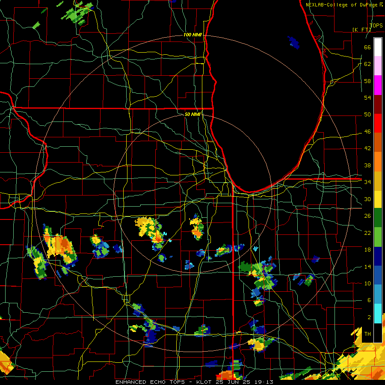
Task: Click the dark red (maroon) legend swatch
Action: (378, 105)
